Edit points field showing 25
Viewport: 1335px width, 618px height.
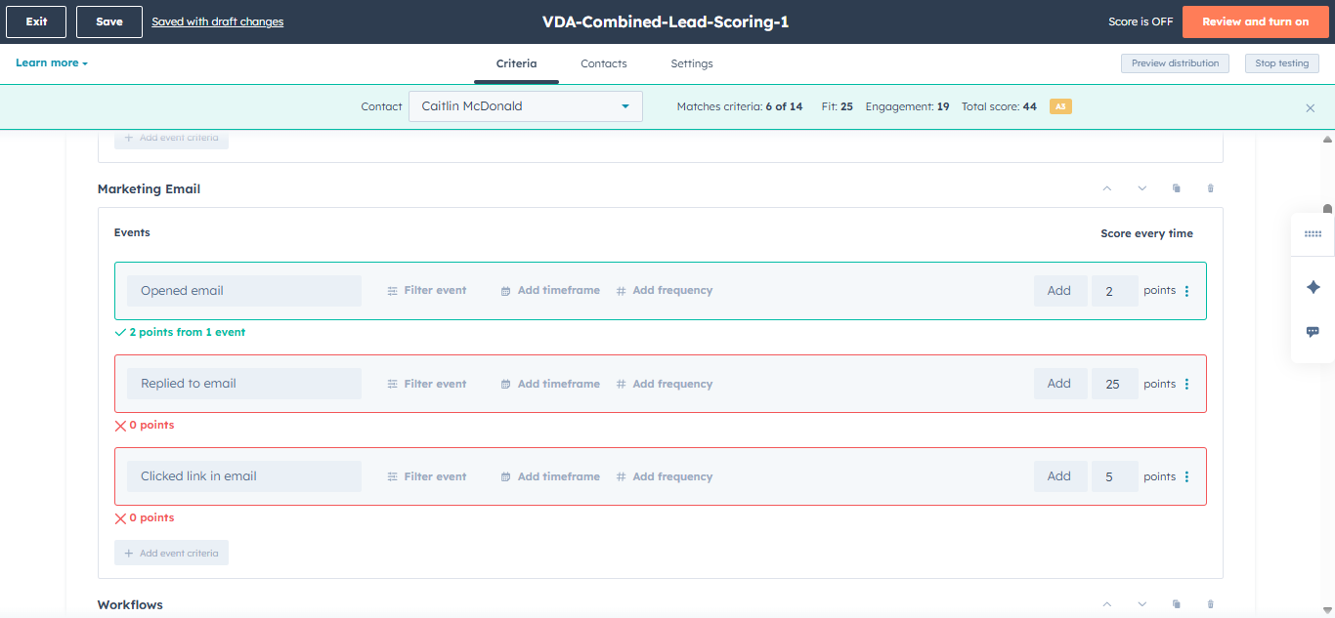coord(1115,384)
